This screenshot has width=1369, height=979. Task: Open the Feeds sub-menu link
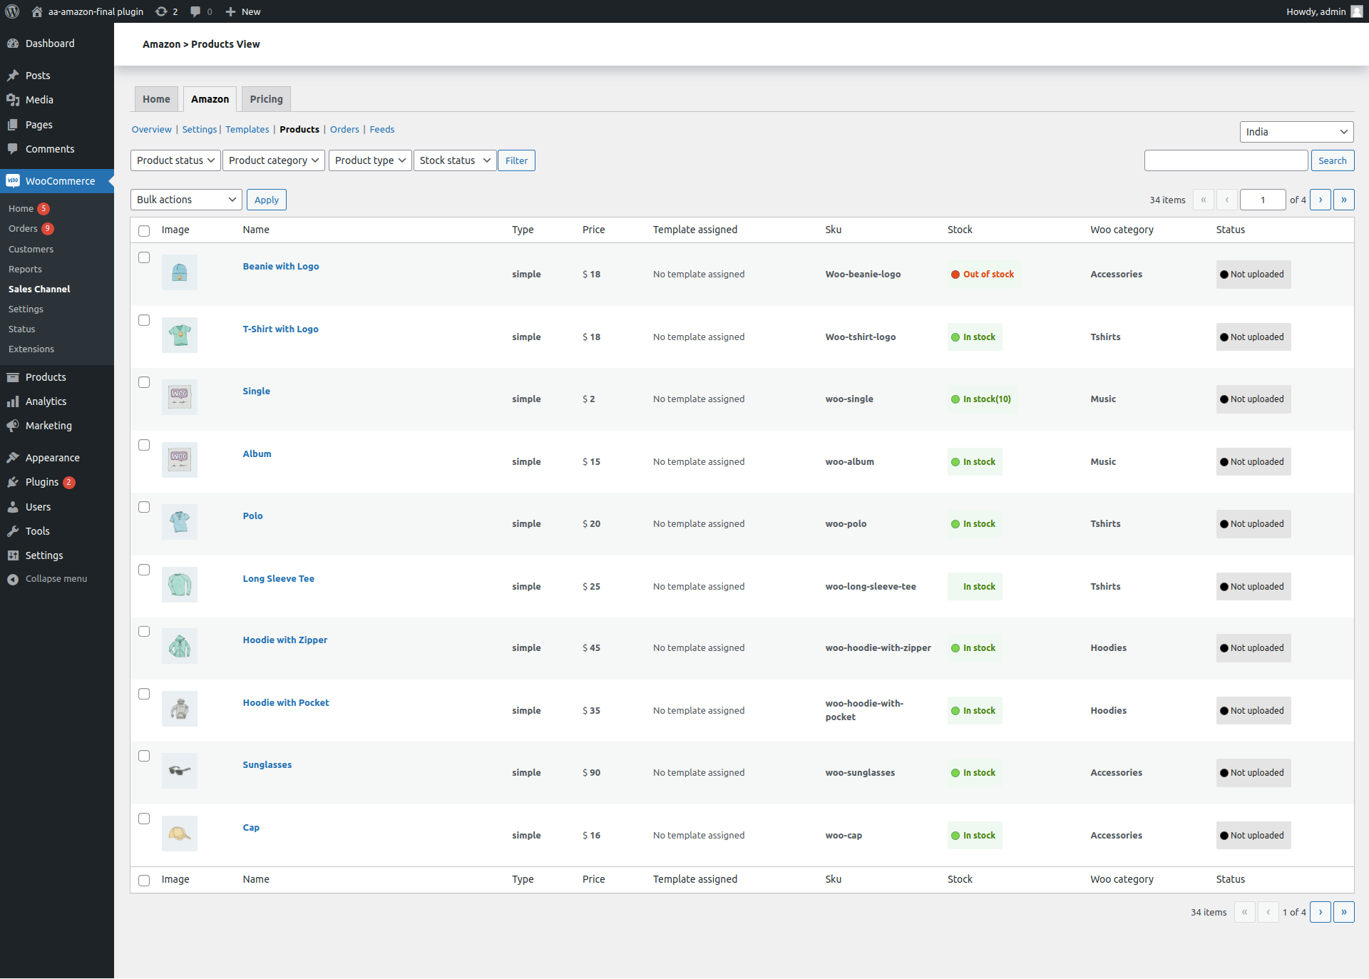pyautogui.click(x=381, y=129)
